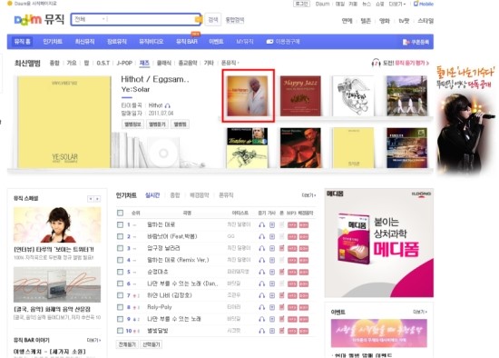The width and height of the screenshot is (499, 358).
Task: Switch chart to 배경음악 tab
Action: coord(200,195)
